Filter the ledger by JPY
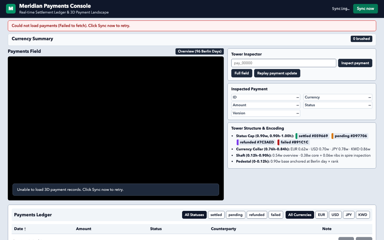 [349, 215]
